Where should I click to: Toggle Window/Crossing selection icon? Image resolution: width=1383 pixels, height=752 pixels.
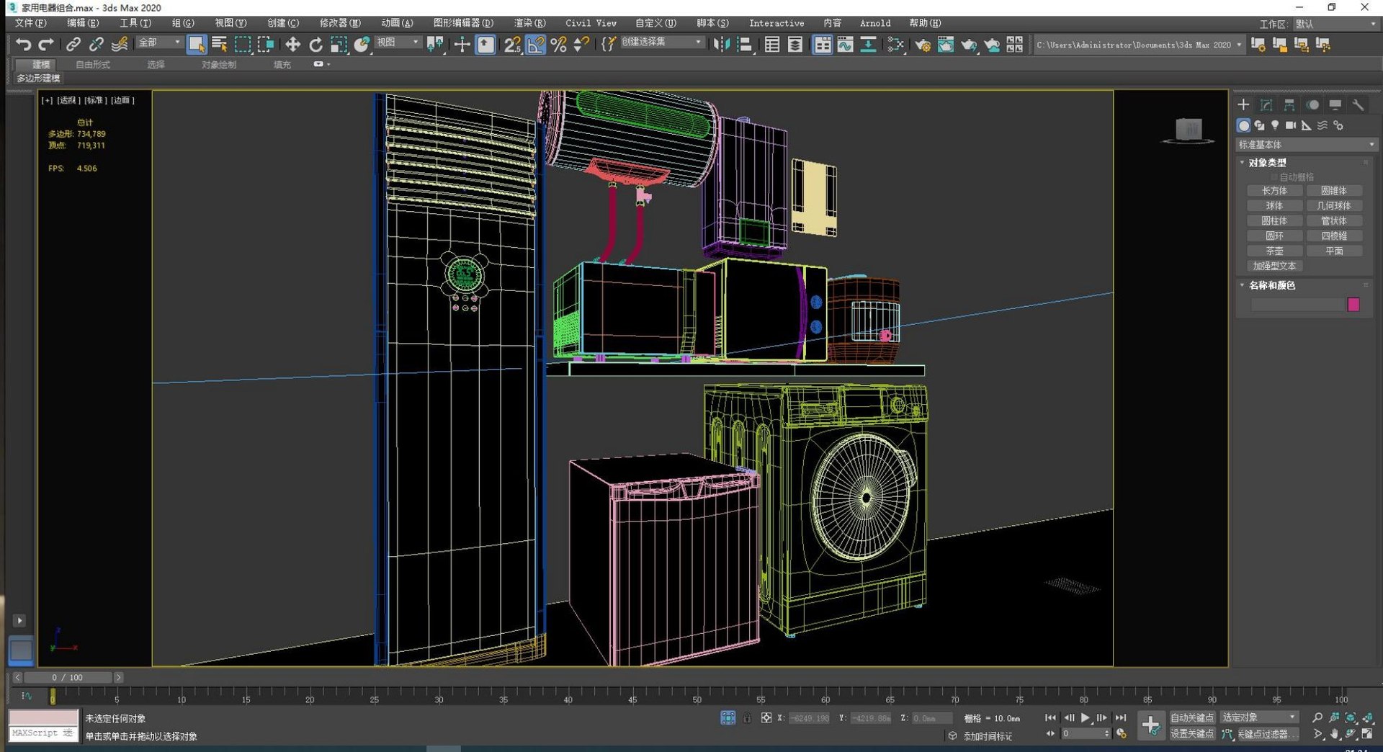pos(266,45)
